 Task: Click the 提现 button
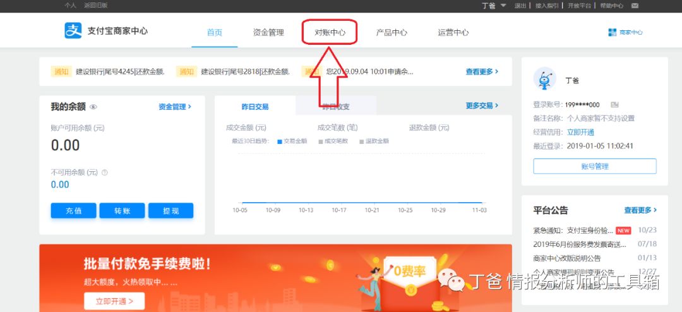pyautogui.click(x=171, y=210)
